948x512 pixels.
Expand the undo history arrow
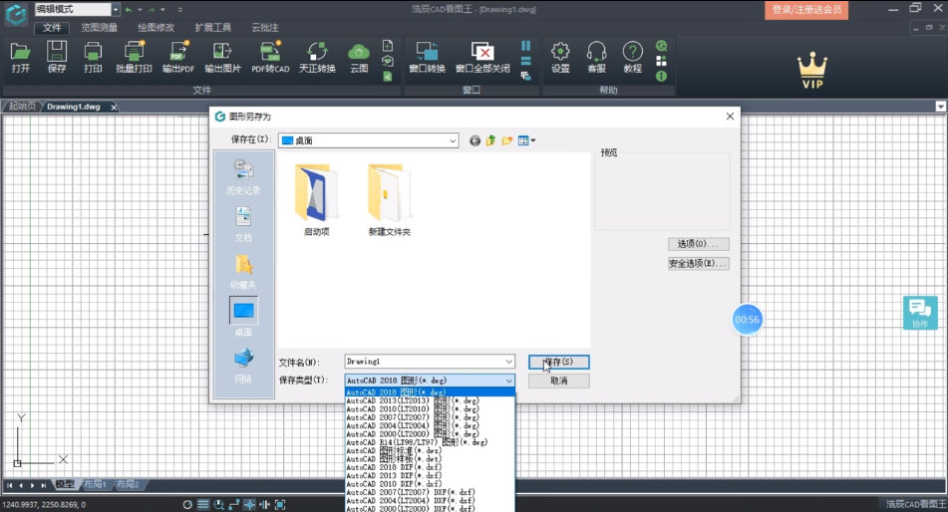pyautogui.click(x=140, y=10)
